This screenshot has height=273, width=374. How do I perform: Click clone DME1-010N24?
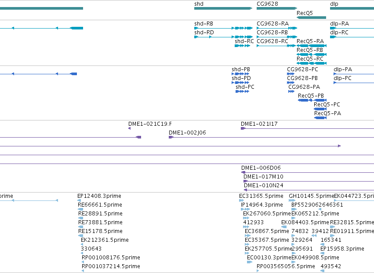[x=309, y=190]
